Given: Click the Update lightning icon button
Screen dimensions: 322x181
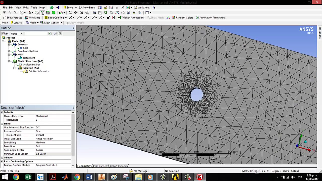Looking at the screenshot, I should coord(16,23).
